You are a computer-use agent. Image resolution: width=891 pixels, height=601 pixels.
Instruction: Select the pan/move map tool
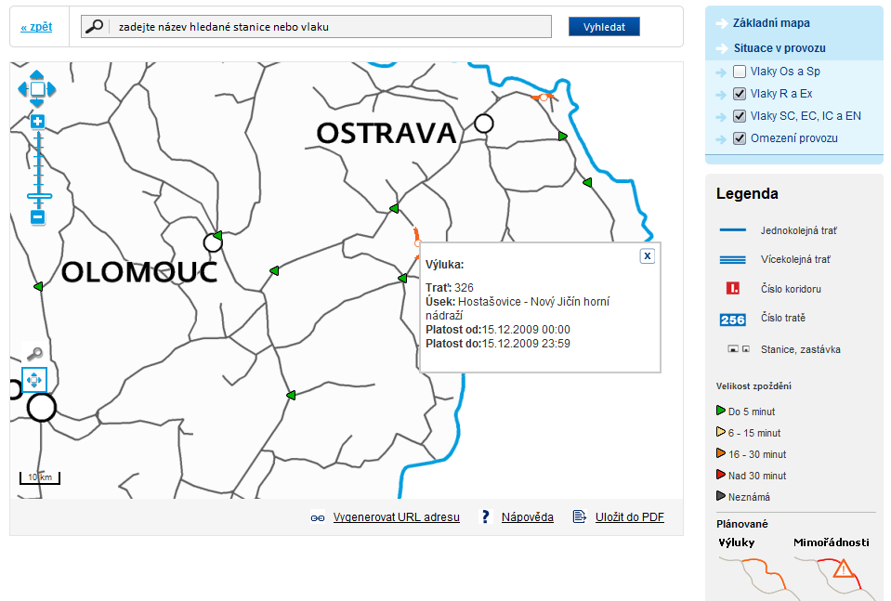[x=34, y=381]
